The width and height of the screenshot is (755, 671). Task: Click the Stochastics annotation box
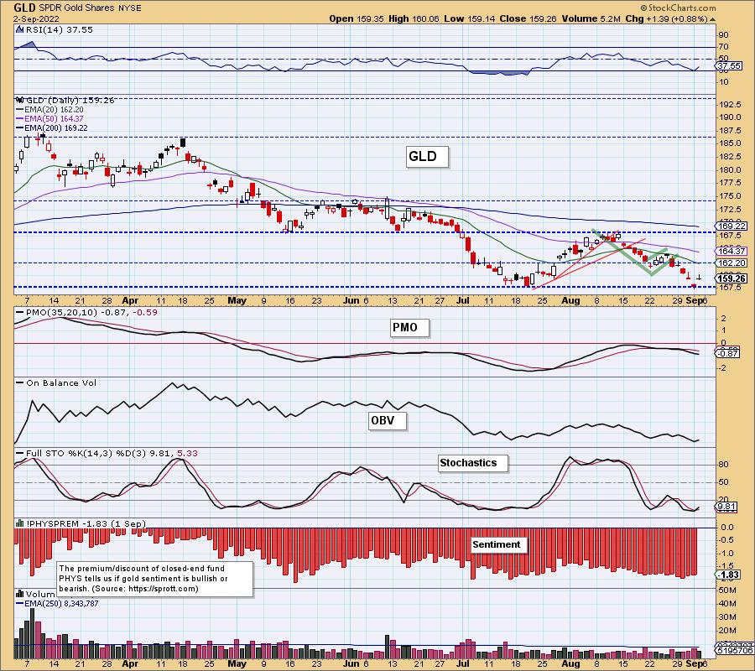click(472, 463)
